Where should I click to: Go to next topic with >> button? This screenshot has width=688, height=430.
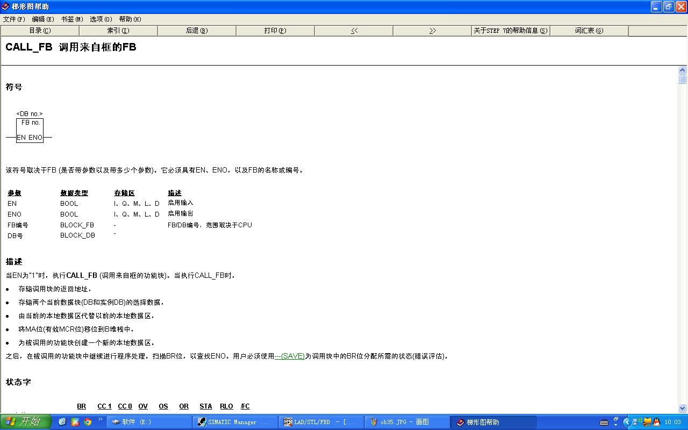pos(432,31)
